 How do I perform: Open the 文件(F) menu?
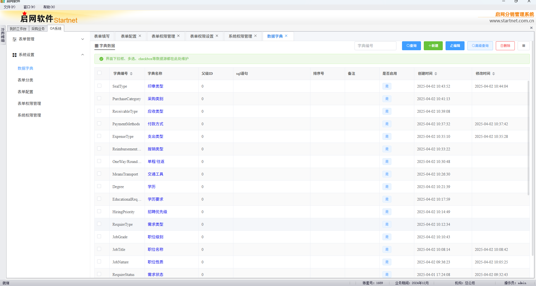[x=9, y=7]
